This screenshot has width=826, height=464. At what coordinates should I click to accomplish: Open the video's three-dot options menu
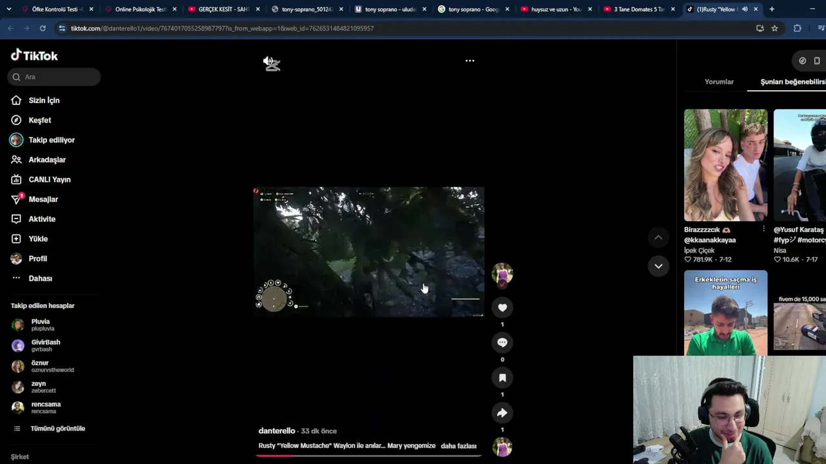(470, 61)
